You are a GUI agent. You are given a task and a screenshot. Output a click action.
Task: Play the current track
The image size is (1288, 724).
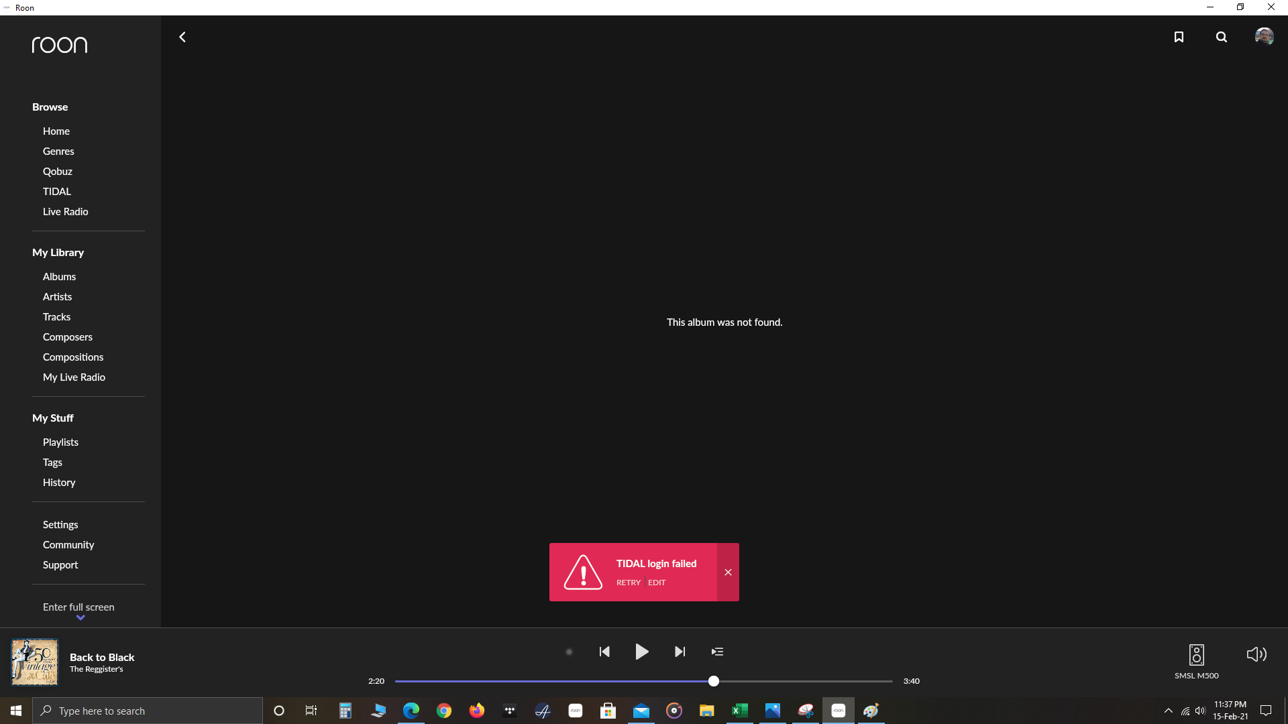click(641, 652)
